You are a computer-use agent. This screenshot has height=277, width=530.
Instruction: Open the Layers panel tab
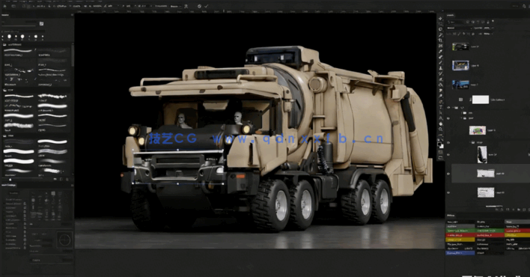pos(451,15)
